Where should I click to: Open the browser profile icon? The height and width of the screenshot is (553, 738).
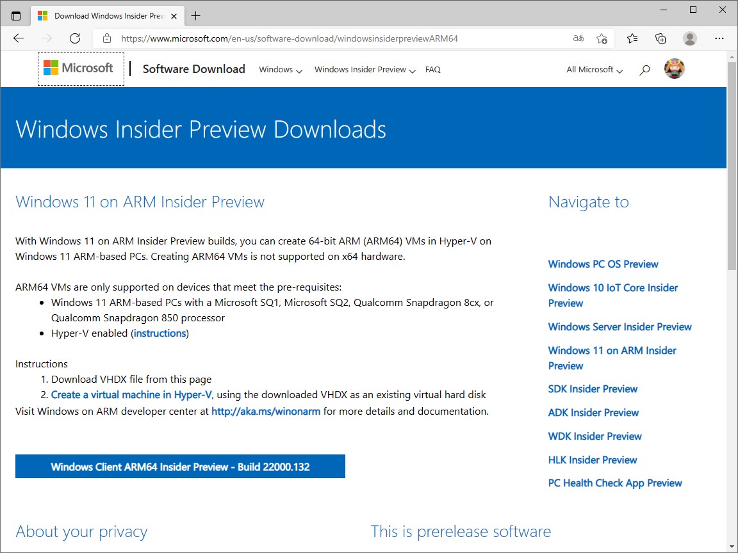pyautogui.click(x=689, y=38)
